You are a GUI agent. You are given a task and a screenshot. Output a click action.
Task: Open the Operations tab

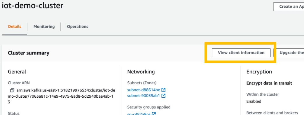click(78, 26)
